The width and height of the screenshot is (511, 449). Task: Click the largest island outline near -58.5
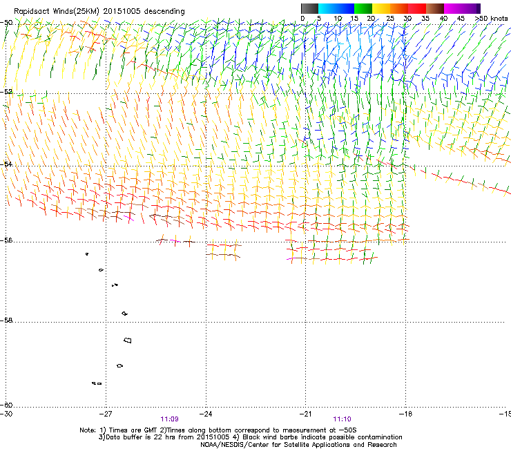128,340
